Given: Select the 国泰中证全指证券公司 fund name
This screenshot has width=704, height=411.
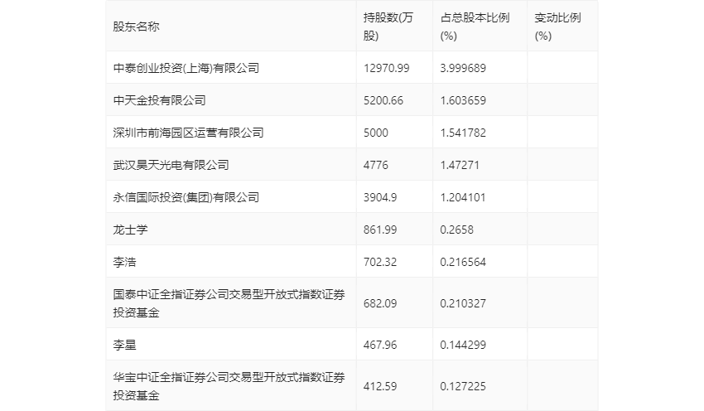Looking at the screenshot, I should pyautogui.click(x=229, y=303).
